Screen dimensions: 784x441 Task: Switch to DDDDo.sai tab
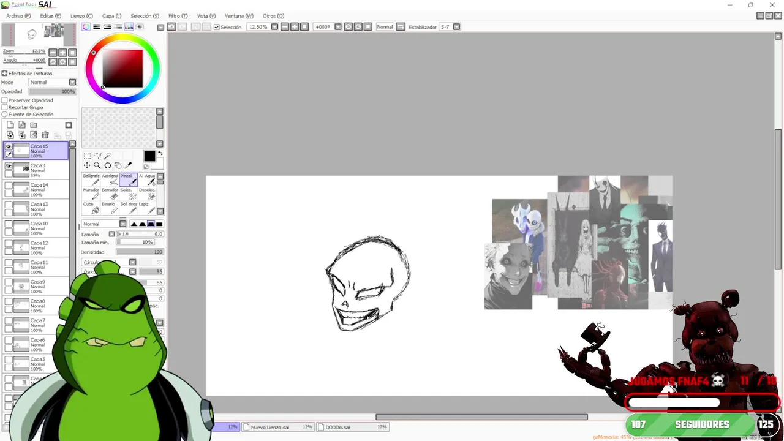click(x=353, y=427)
